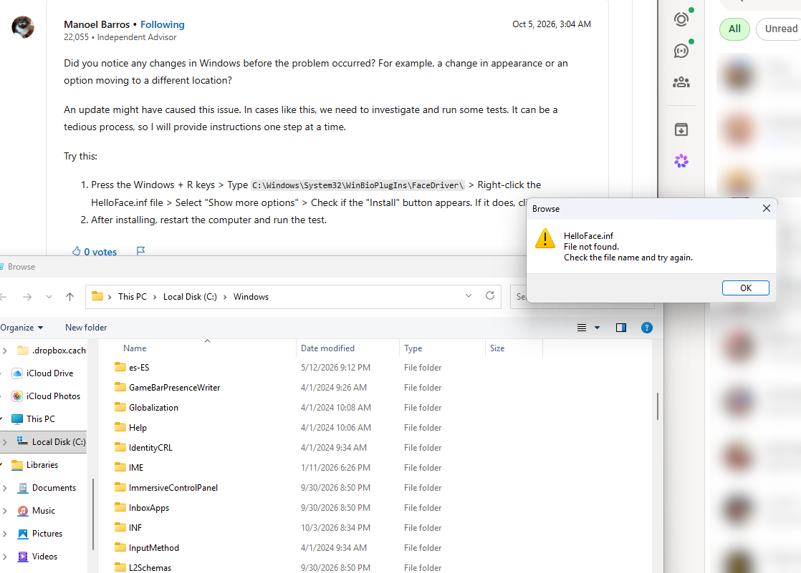This screenshot has height=573, width=801.
Task: Select iCloud Drive in the navigation pane
Action: pos(49,373)
